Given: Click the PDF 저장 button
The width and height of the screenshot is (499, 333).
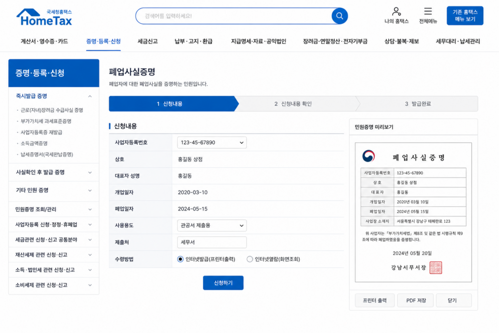Looking at the screenshot, I should (416, 300).
